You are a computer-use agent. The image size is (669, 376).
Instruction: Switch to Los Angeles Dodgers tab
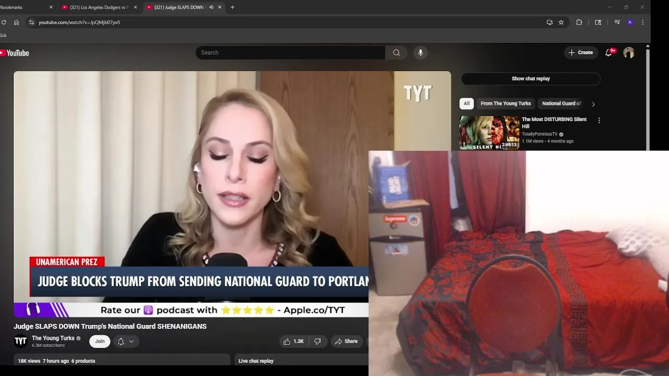coord(99,7)
